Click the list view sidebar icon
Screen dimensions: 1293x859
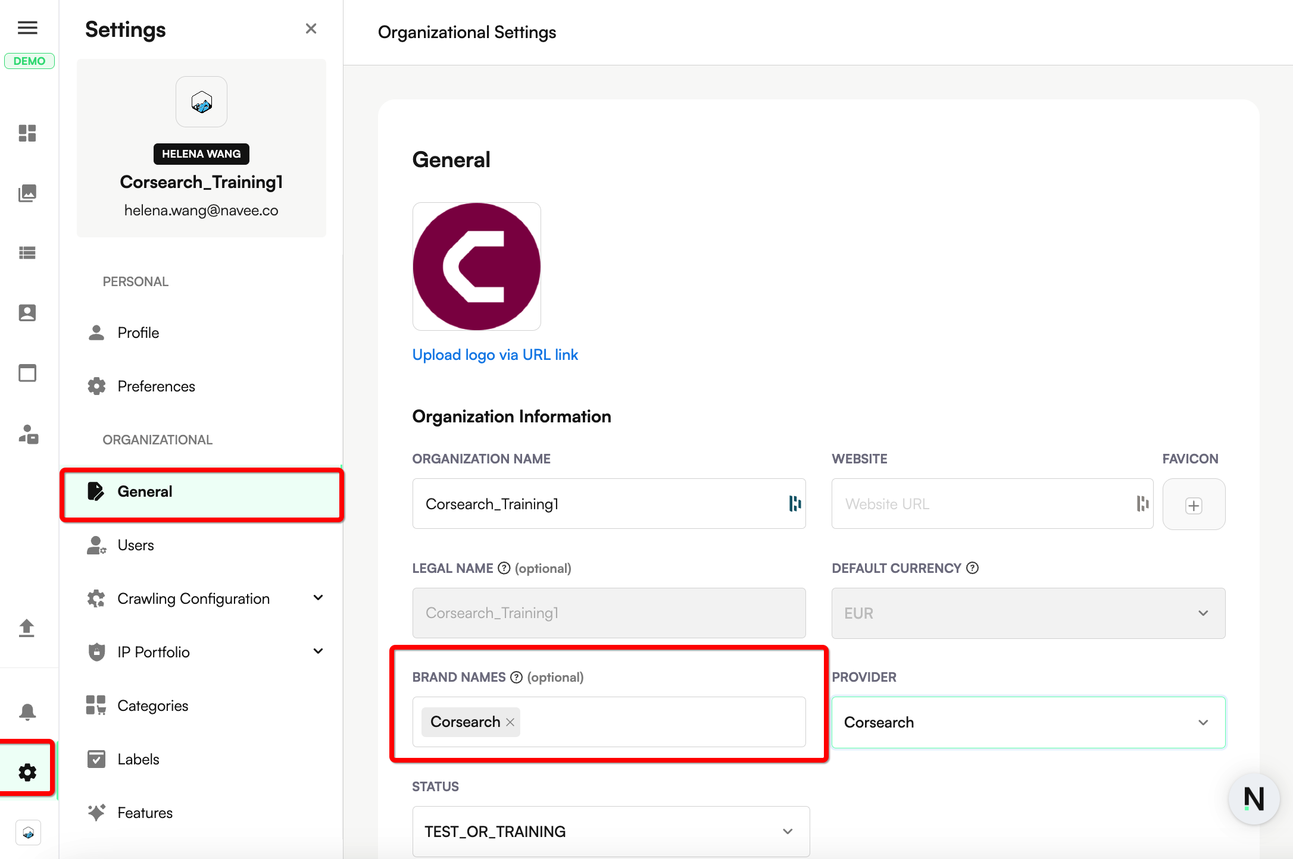pyautogui.click(x=27, y=253)
